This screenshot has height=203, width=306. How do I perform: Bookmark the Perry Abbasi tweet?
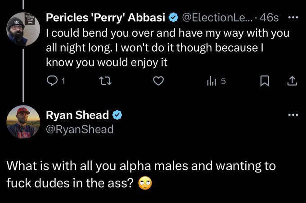[265, 81]
